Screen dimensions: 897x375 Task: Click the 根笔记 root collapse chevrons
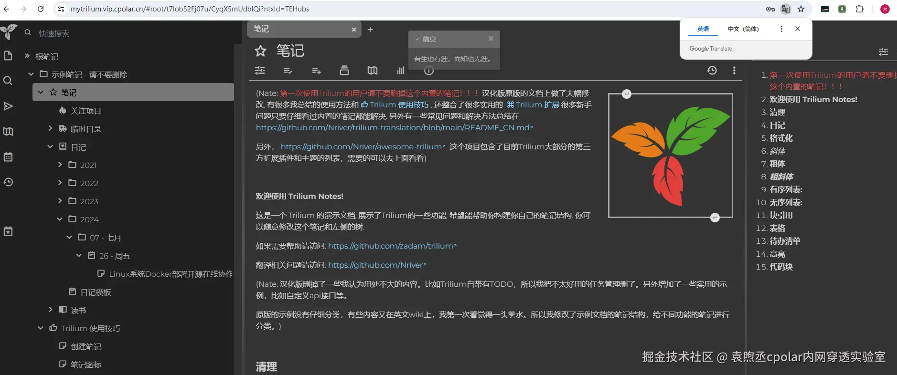point(27,56)
